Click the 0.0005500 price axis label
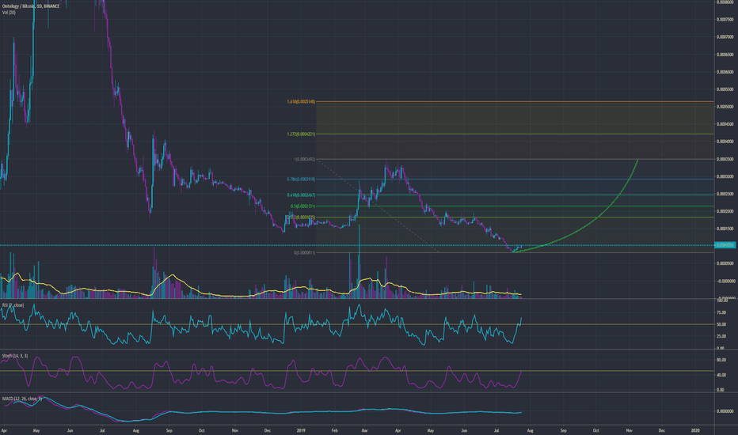Screen dimensions: 738x435 [725, 89]
